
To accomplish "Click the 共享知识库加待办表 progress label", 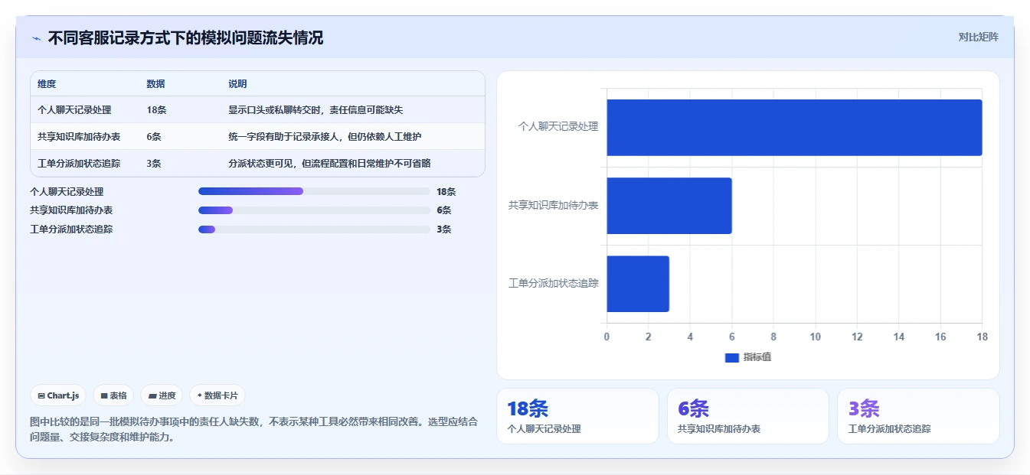I will pos(71,210).
